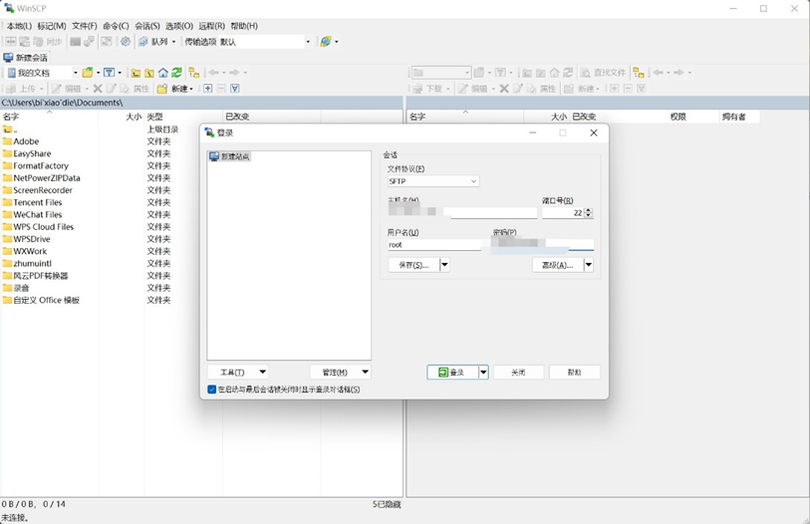Screen dimensions: 810x524
Task: Click the 高级(A)... button
Action: click(x=557, y=265)
